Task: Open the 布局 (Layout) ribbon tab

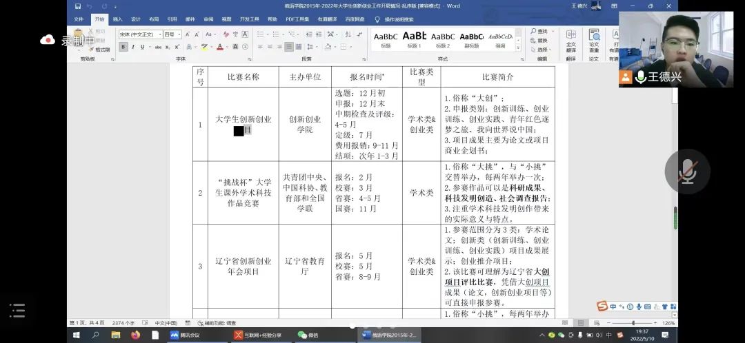Action: point(153,19)
